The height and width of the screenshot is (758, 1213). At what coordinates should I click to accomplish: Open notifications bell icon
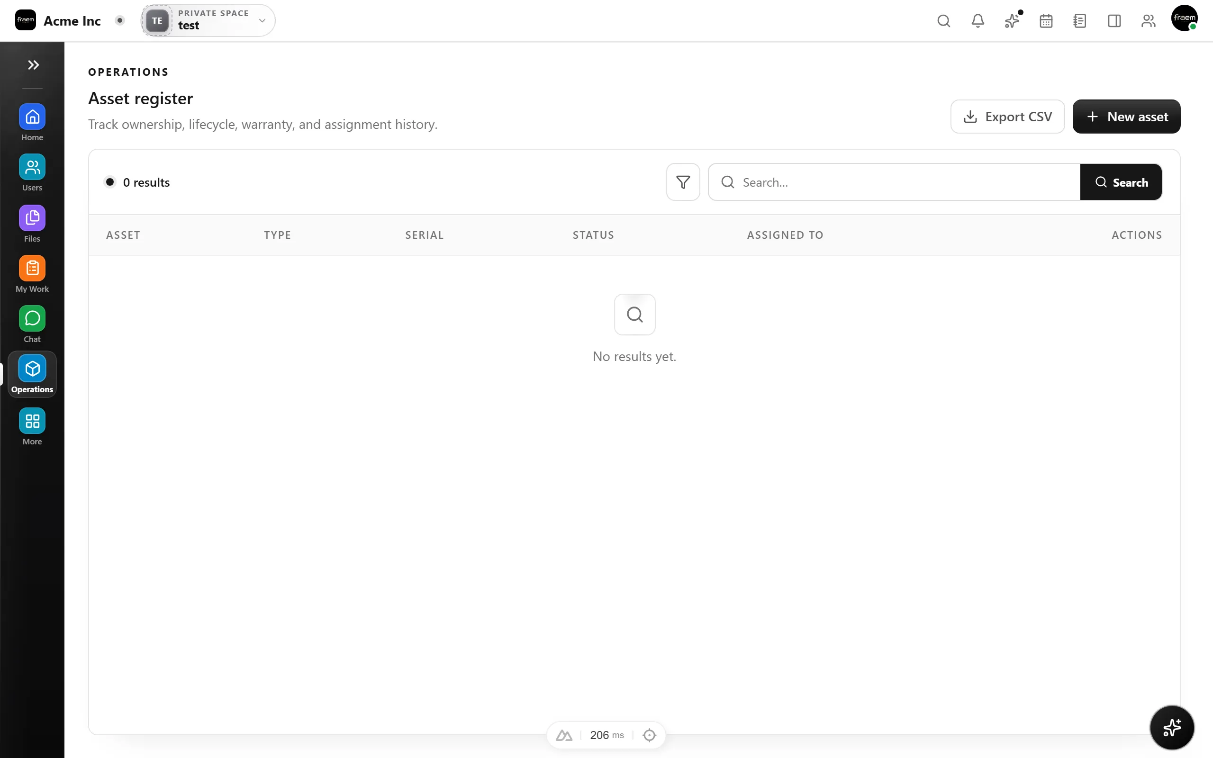coord(978,20)
